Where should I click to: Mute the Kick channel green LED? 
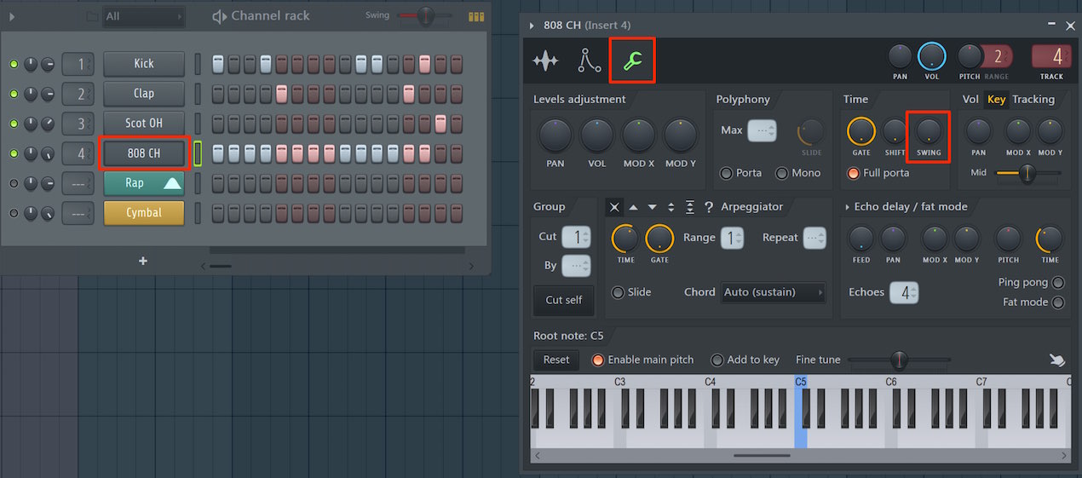pos(14,64)
